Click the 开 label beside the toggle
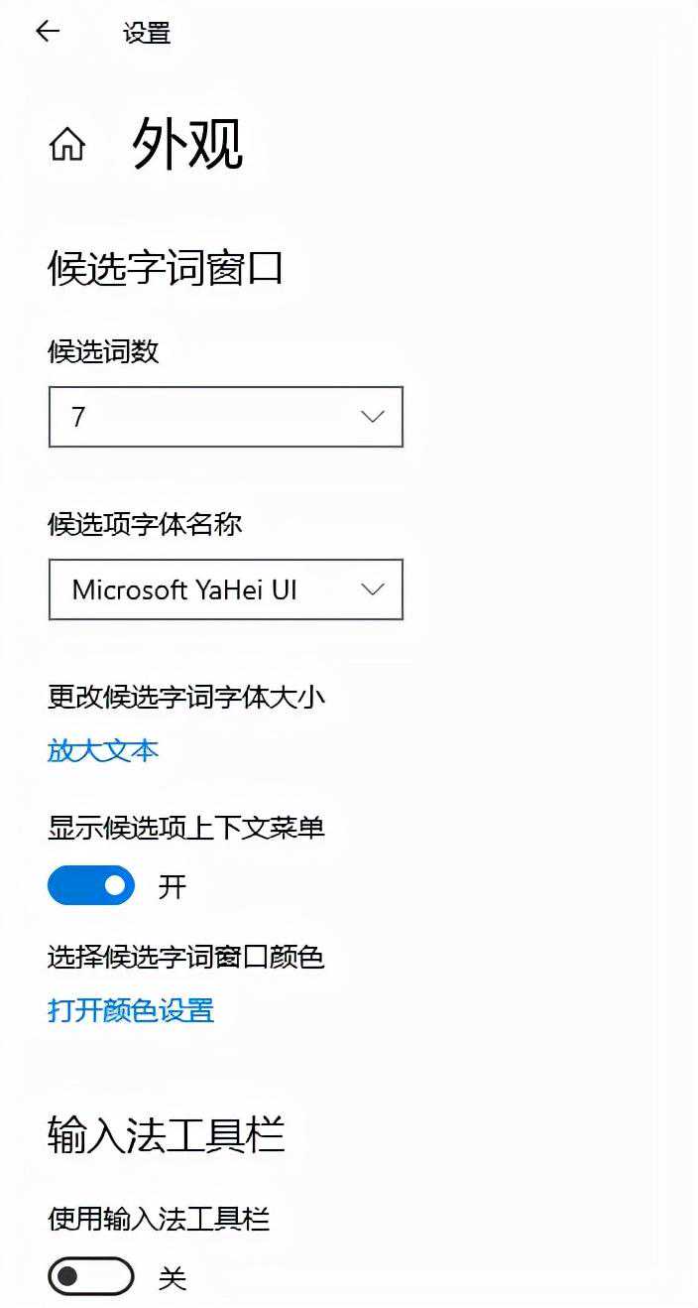 pyautogui.click(x=173, y=886)
